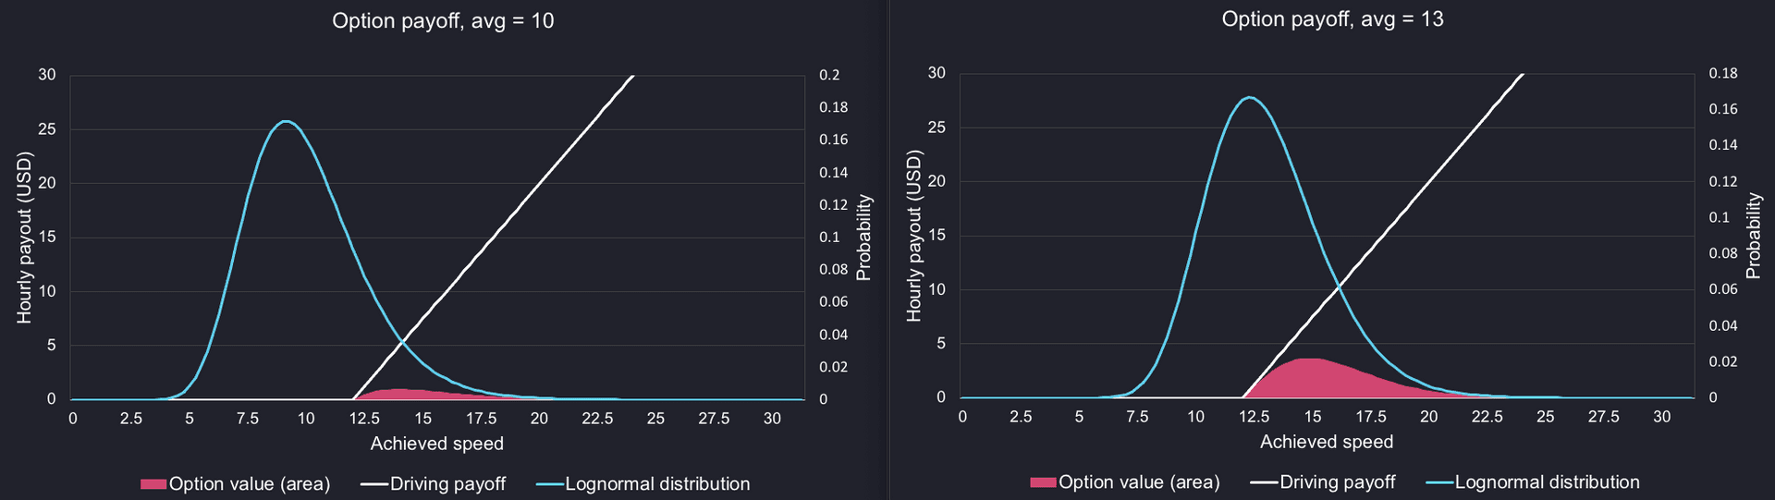Click the pink option value area in avg = 13 chart
1775x500 pixels.
pos(1313,377)
